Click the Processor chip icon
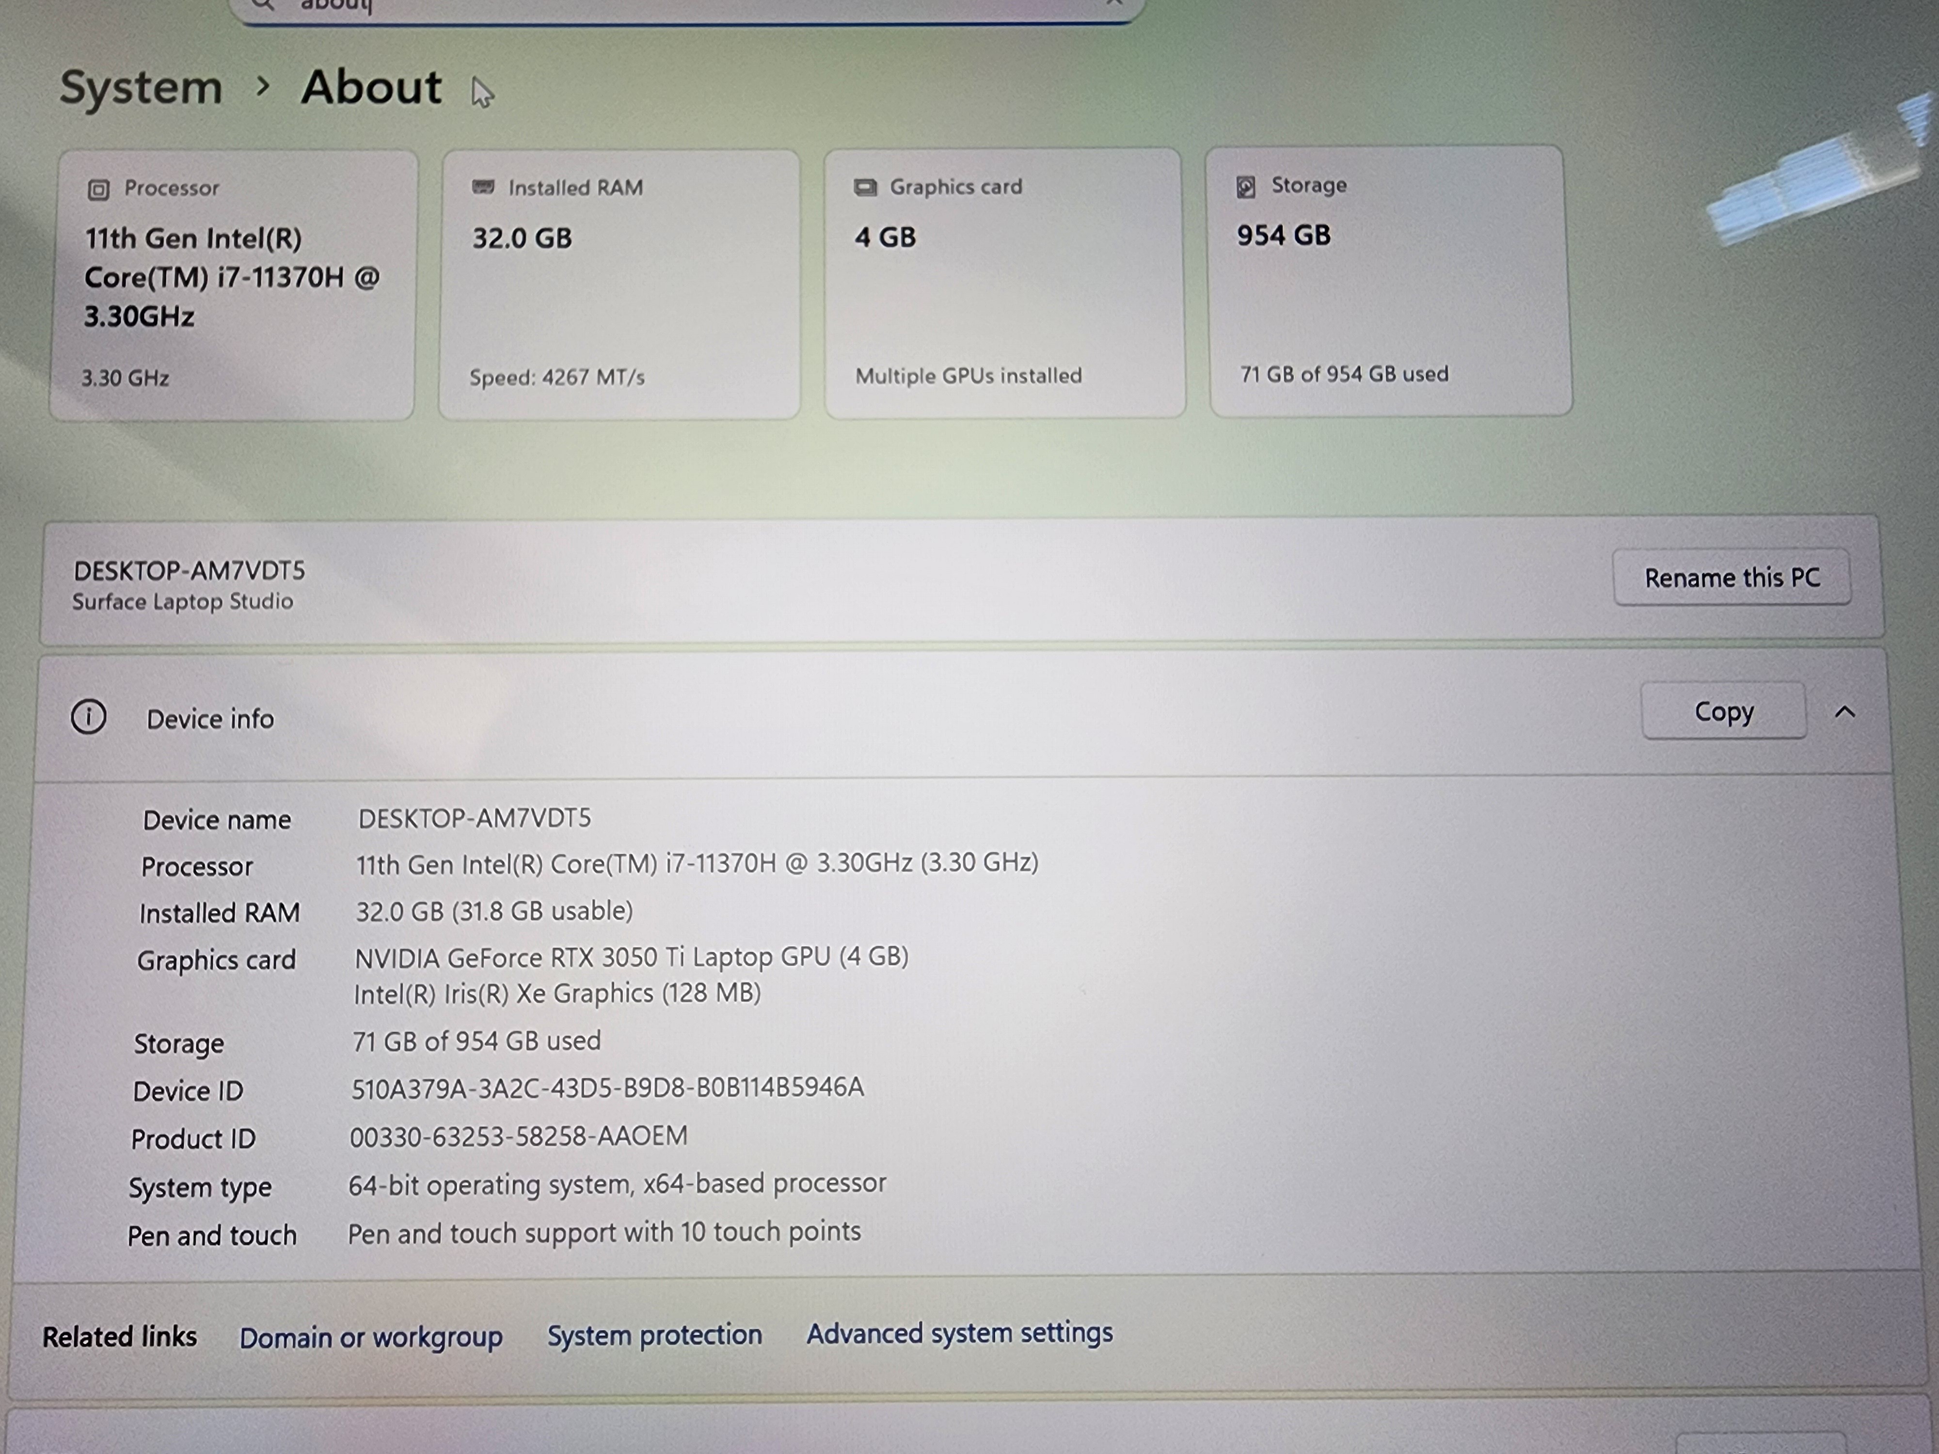 pos(98,190)
